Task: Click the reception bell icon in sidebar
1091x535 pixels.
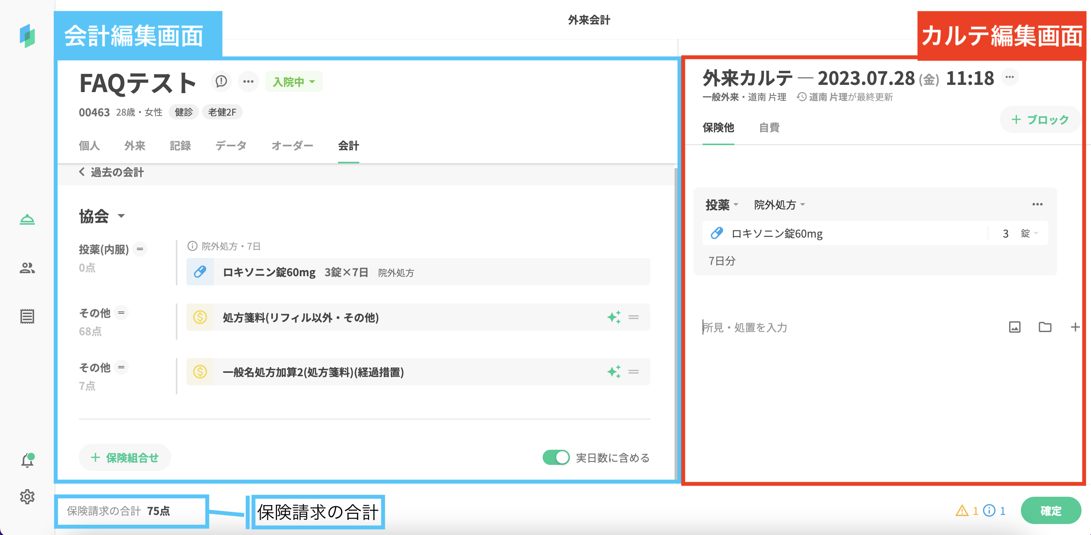Action: click(27, 219)
